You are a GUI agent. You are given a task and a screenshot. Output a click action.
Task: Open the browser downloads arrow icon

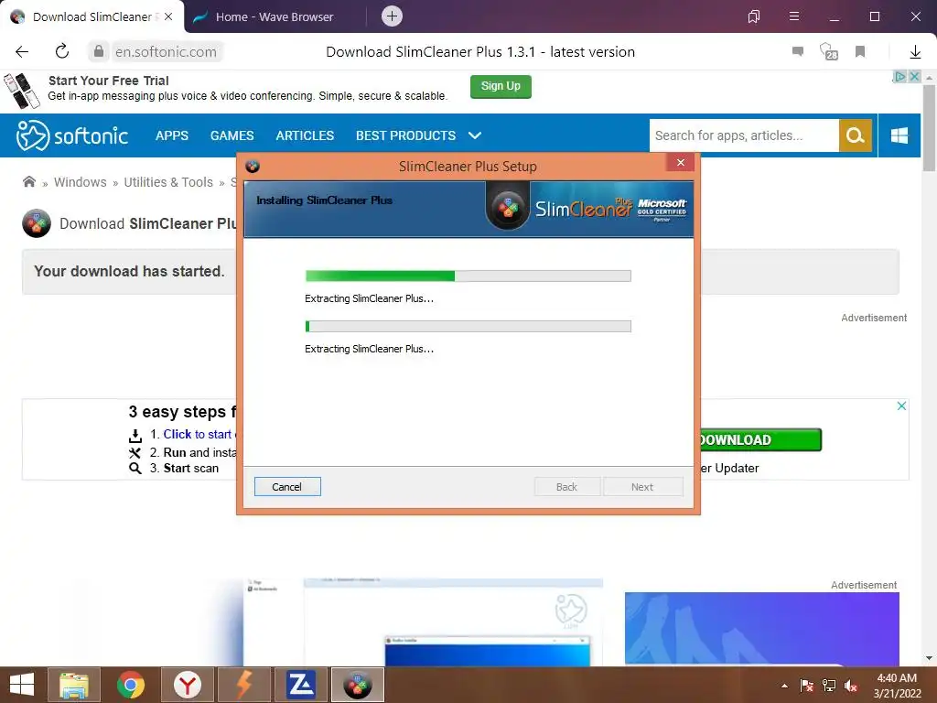click(915, 52)
